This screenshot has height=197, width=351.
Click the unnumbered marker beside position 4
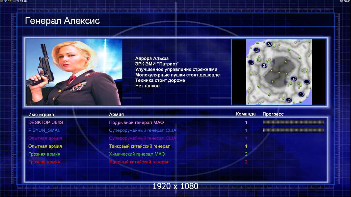[x=307, y=82]
